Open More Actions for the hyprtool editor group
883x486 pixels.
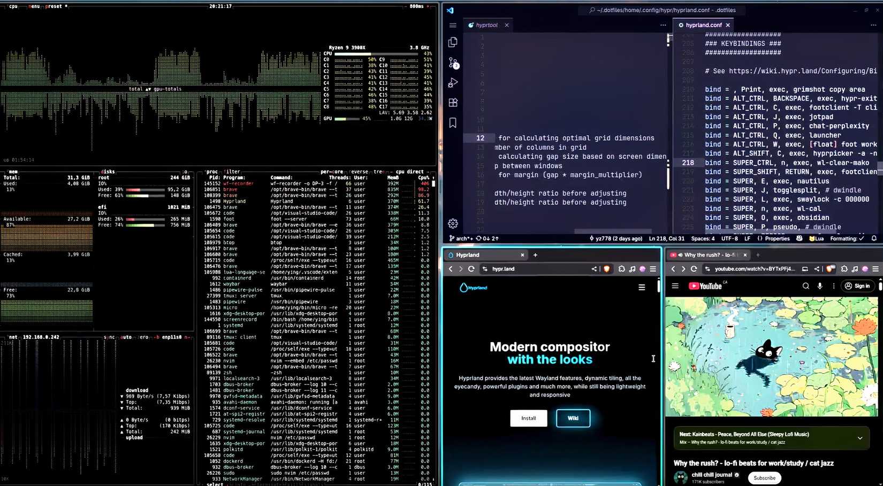[663, 25]
